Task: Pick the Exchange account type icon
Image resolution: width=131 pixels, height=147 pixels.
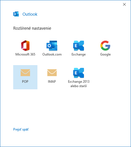Action: [78, 46]
